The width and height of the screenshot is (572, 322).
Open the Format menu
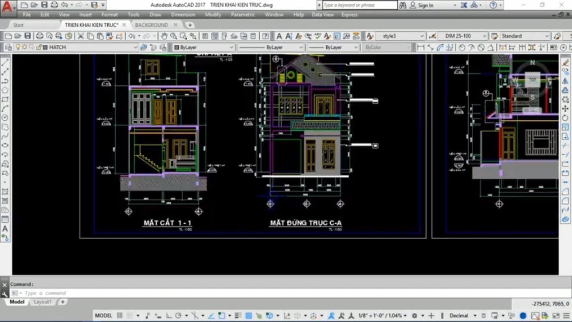tap(109, 15)
